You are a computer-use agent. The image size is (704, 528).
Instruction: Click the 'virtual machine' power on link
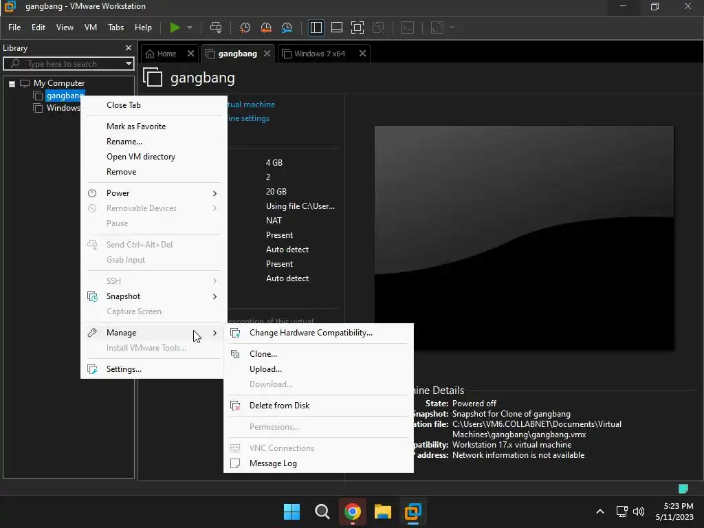point(251,104)
